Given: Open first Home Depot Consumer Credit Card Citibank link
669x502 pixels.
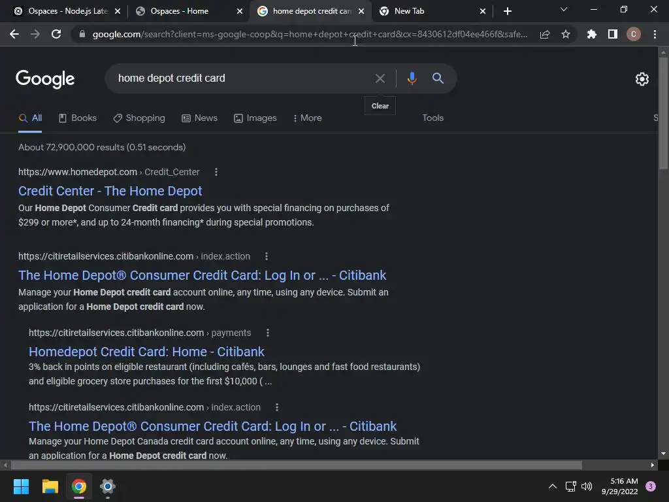Looking at the screenshot, I should (x=203, y=275).
